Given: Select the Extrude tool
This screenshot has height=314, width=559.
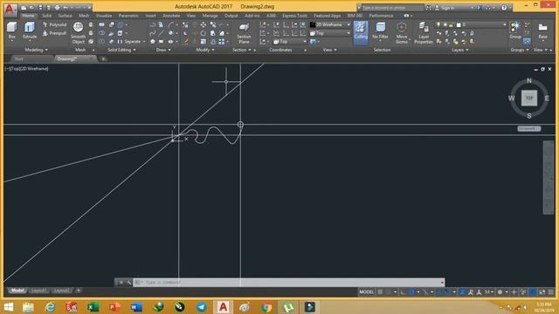Looking at the screenshot, I should [x=30, y=31].
